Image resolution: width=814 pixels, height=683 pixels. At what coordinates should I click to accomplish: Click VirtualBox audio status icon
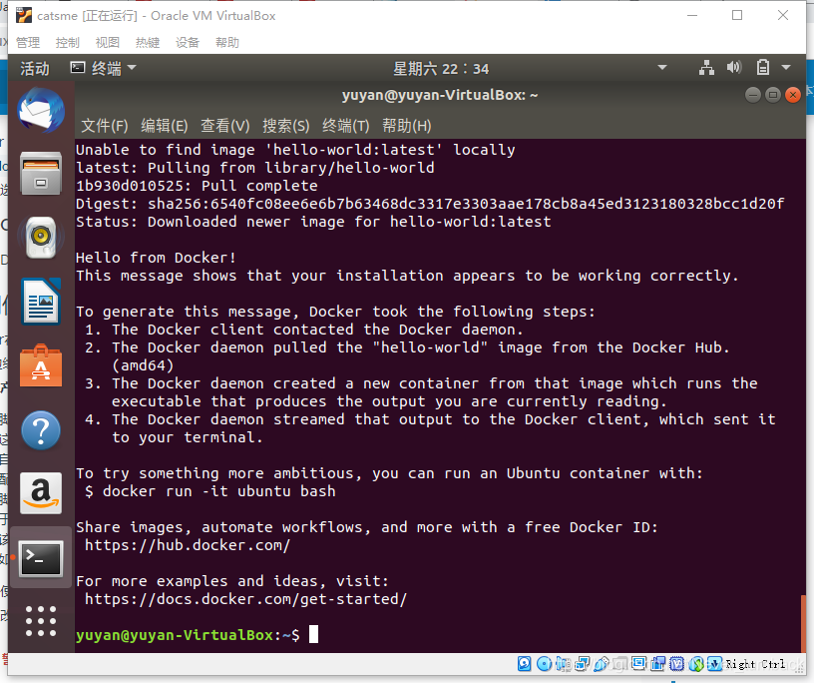coord(564,664)
